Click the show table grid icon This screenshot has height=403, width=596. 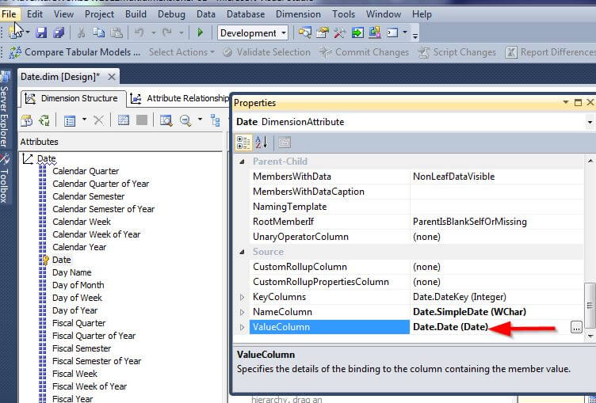[124, 120]
